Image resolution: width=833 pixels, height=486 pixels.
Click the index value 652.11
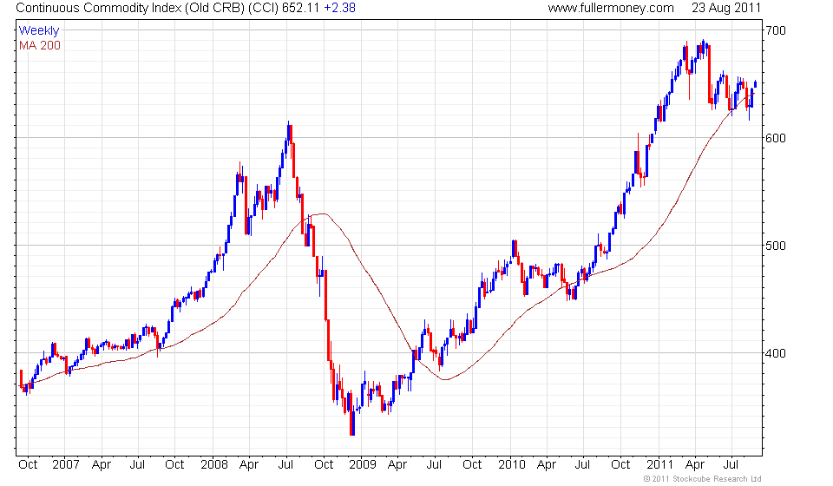click(301, 8)
